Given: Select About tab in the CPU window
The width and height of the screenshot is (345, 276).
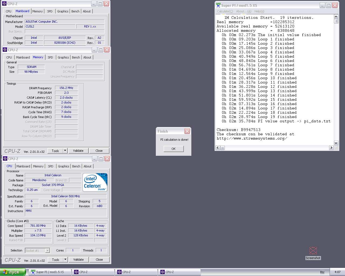Looking at the screenshot, I should click(x=88, y=166).
